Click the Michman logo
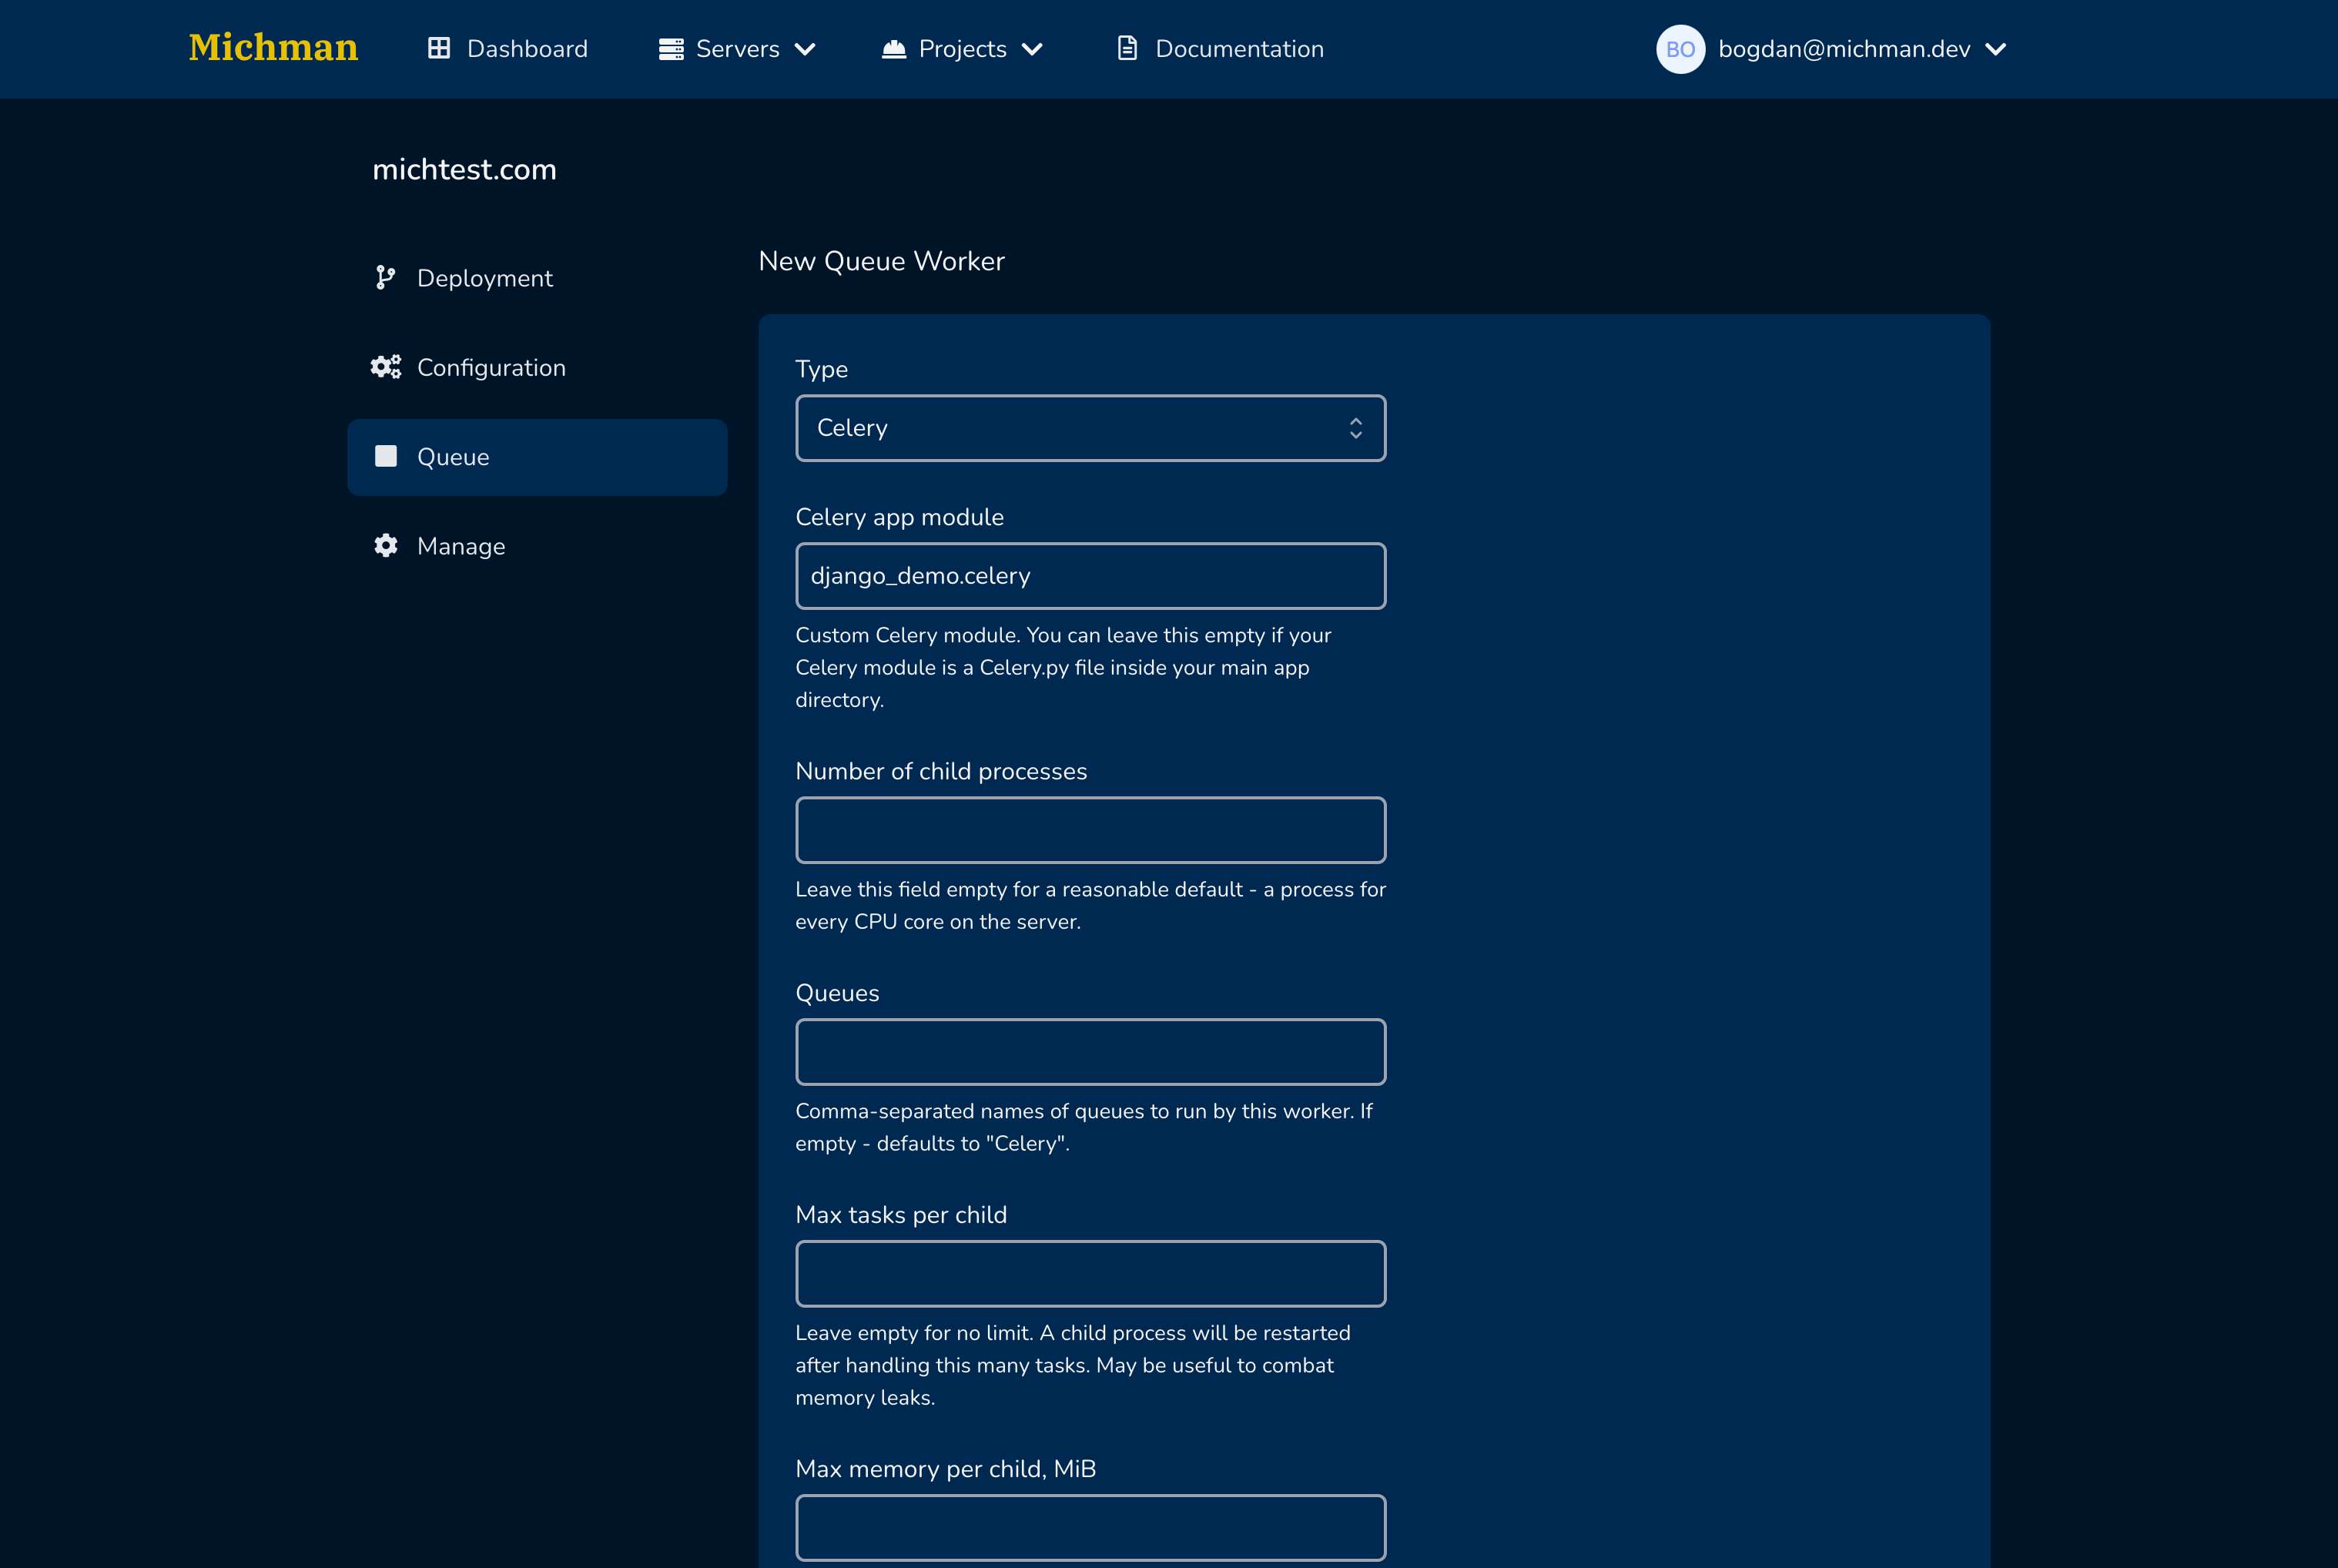This screenshot has height=1568, width=2338. pyautogui.click(x=273, y=48)
